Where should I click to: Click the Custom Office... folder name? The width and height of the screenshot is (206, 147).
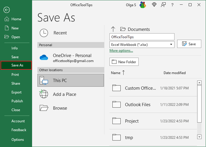coord(140,88)
